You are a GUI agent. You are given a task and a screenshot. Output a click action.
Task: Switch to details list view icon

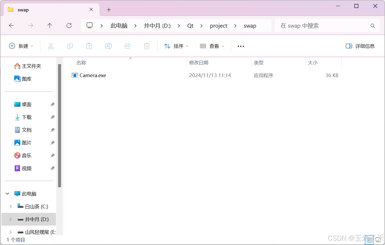tap(369, 240)
